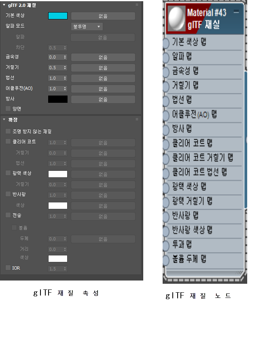Screen dimensions: 265x338
Task: Click the 투과 맵 input socket
Action: tap(166, 246)
